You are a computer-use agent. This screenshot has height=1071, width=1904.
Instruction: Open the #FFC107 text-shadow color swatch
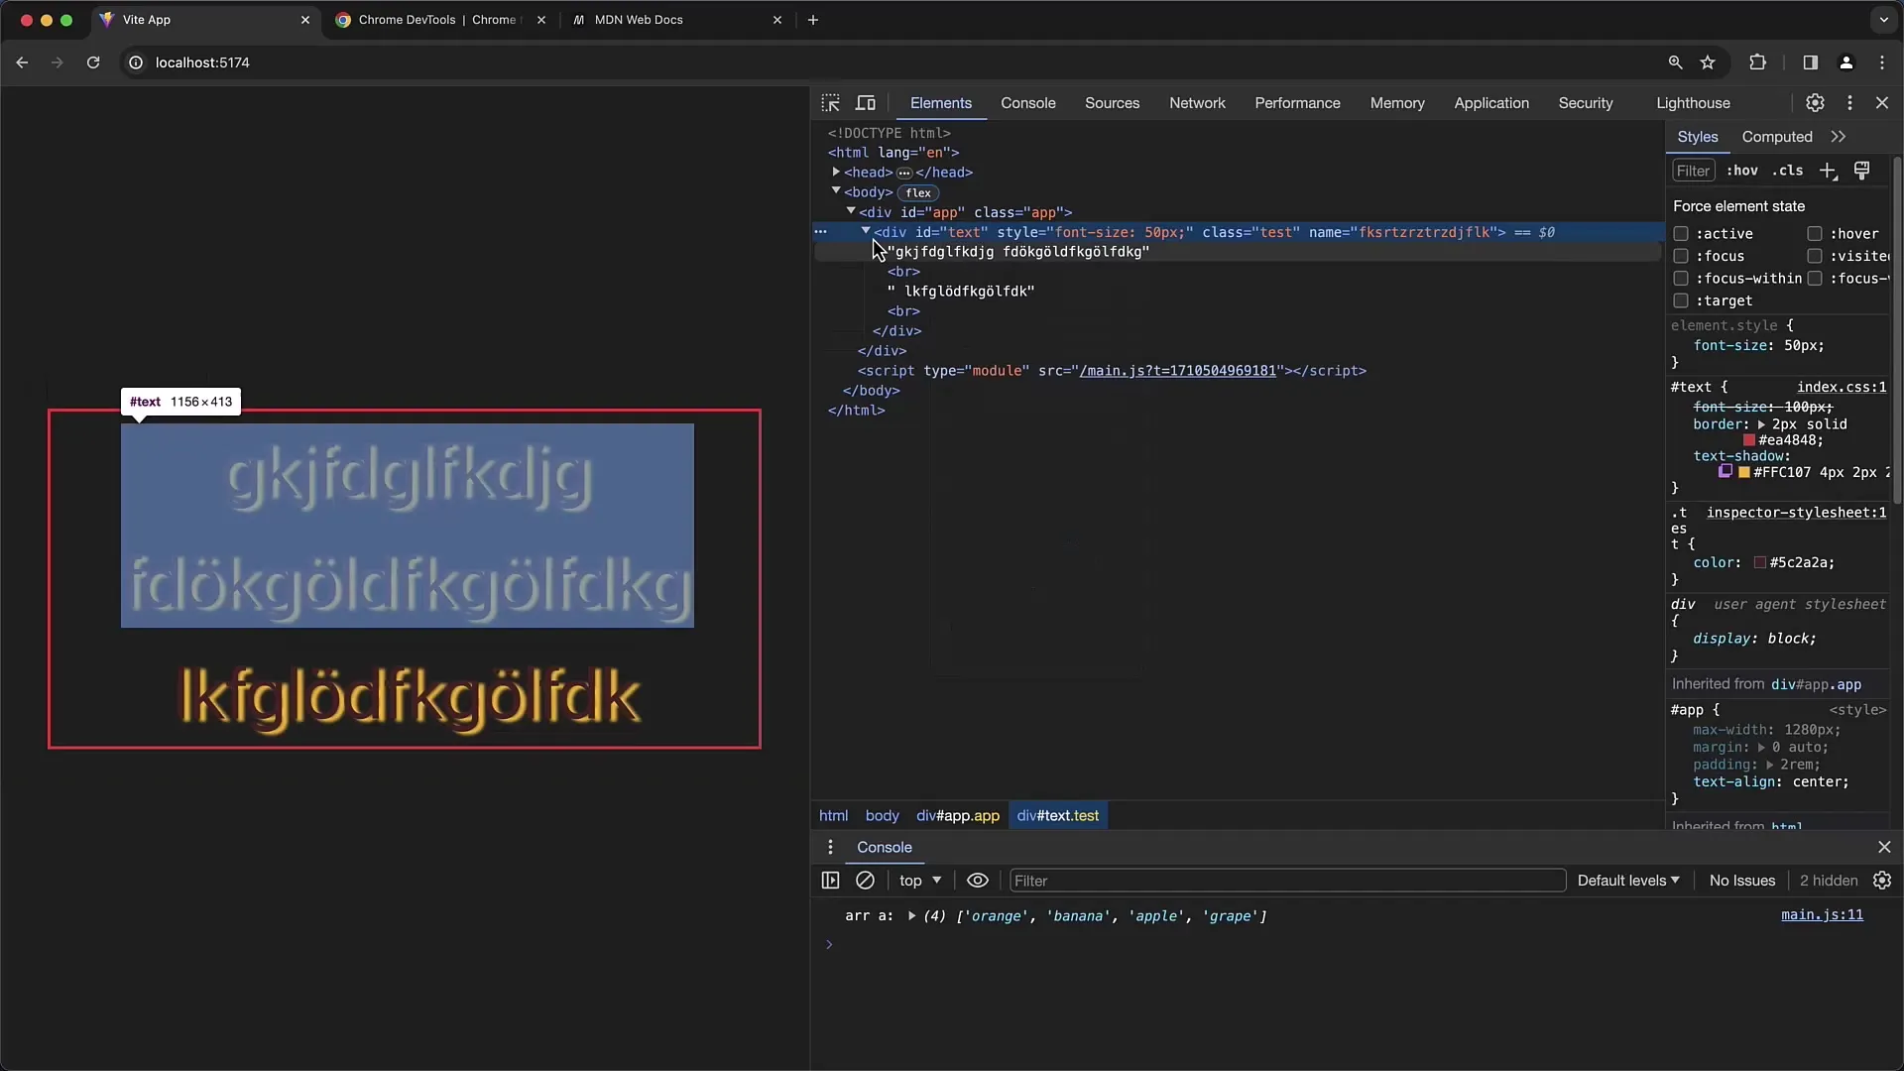coord(1744,472)
